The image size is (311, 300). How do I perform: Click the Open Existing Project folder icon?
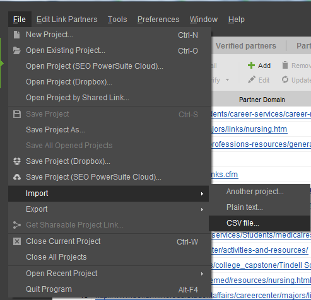(16, 50)
